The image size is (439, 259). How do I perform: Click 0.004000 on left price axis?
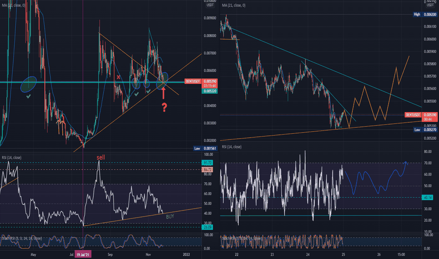(210, 105)
